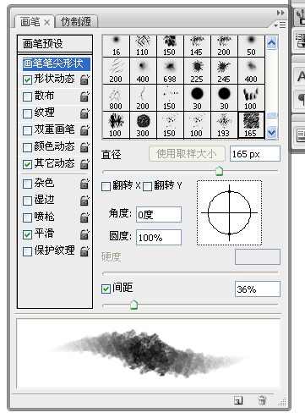305x418 pixels.
Task: Click the 硬度 hardness slider track
Action: click(190, 272)
